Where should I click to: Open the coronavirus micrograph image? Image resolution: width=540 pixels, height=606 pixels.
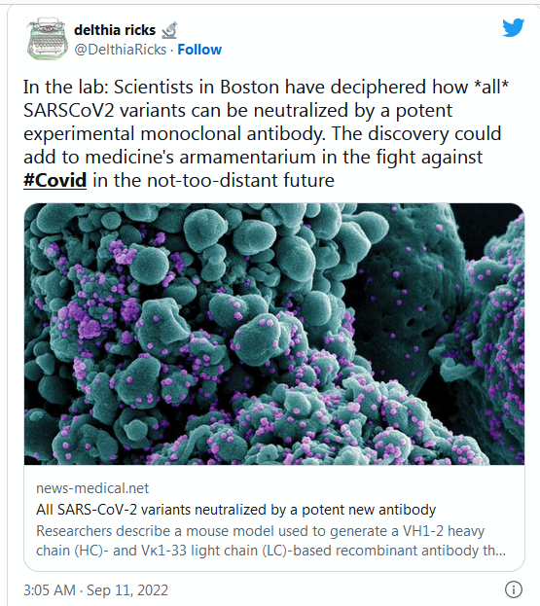pos(274,334)
